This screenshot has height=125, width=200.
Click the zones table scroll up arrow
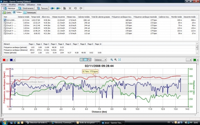(x=197, y=44)
